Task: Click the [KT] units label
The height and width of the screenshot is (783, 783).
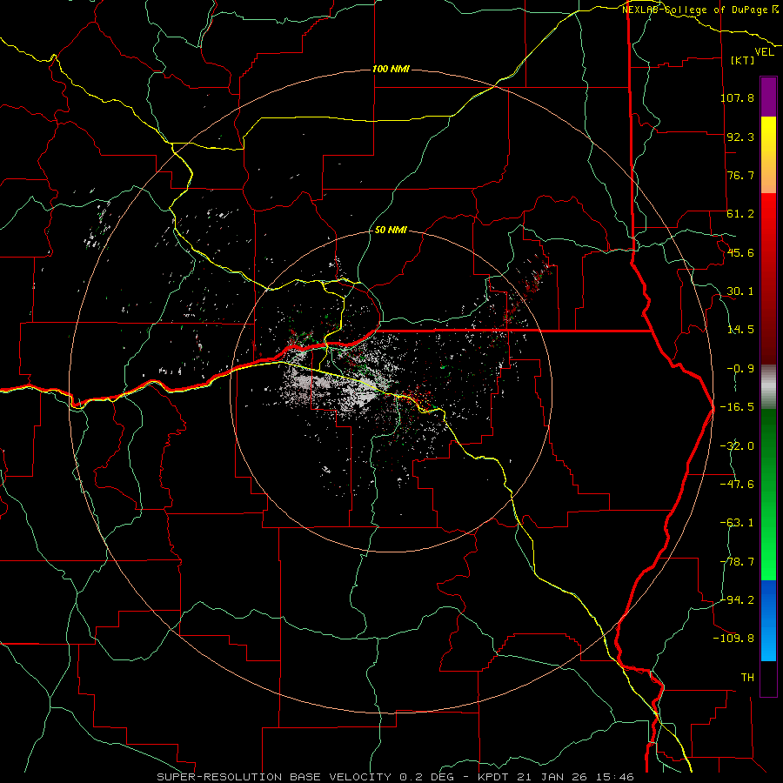Action: pos(743,60)
